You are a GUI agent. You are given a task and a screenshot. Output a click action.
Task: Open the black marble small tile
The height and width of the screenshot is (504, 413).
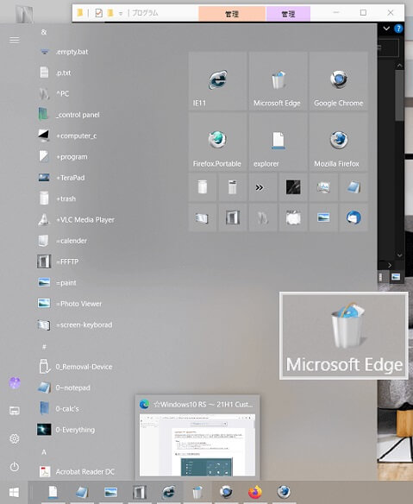click(x=293, y=187)
